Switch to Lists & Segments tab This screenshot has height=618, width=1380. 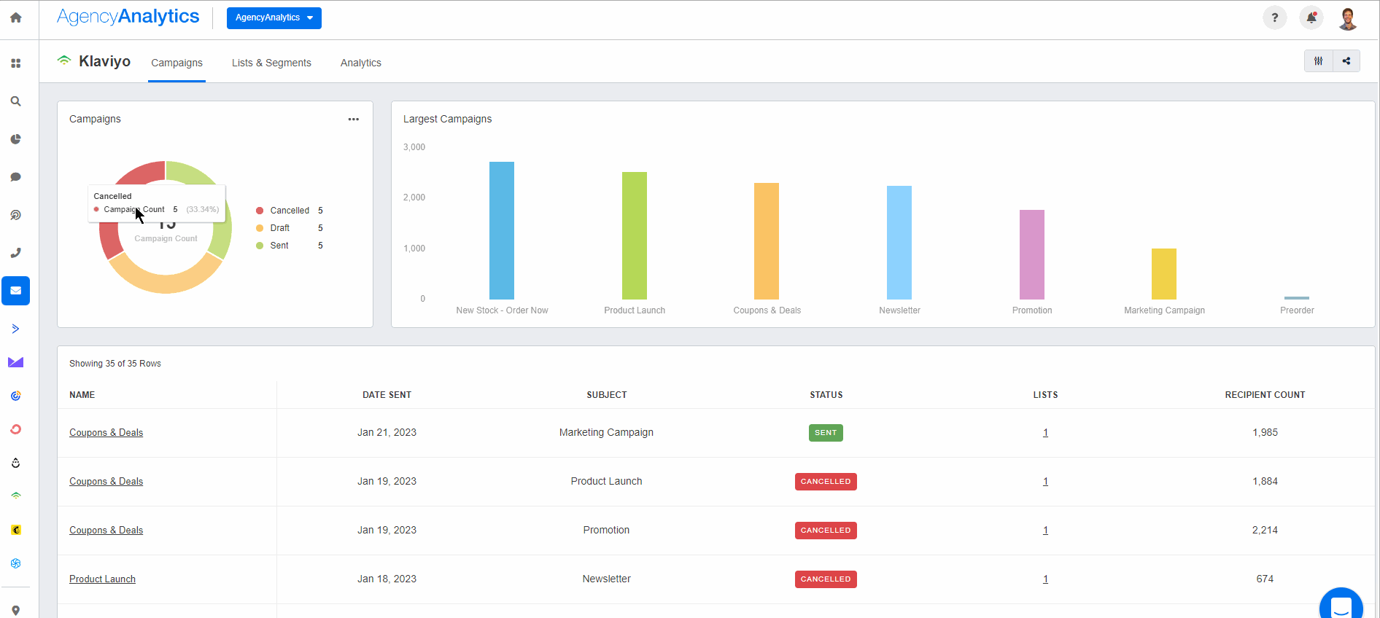pyautogui.click(x=271, y=63)
